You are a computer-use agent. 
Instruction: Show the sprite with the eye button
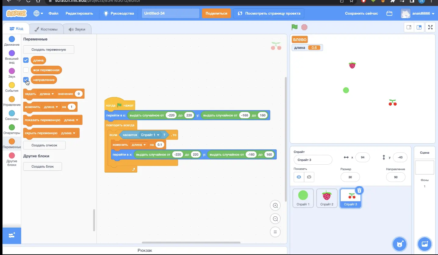point(299,177)
